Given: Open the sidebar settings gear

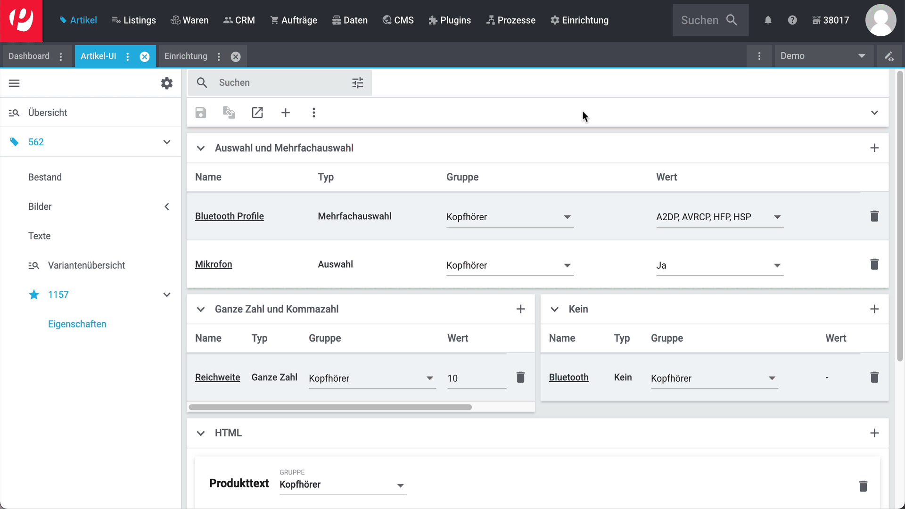Looking at the screenshot, I should coord(167,83).
